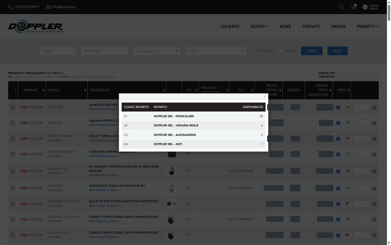Show availability info for product 101700606

click(338, 108)
